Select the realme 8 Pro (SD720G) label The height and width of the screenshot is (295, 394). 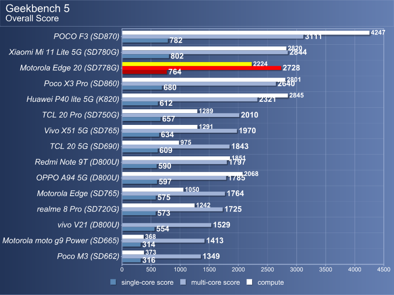[x=78, y=209]
